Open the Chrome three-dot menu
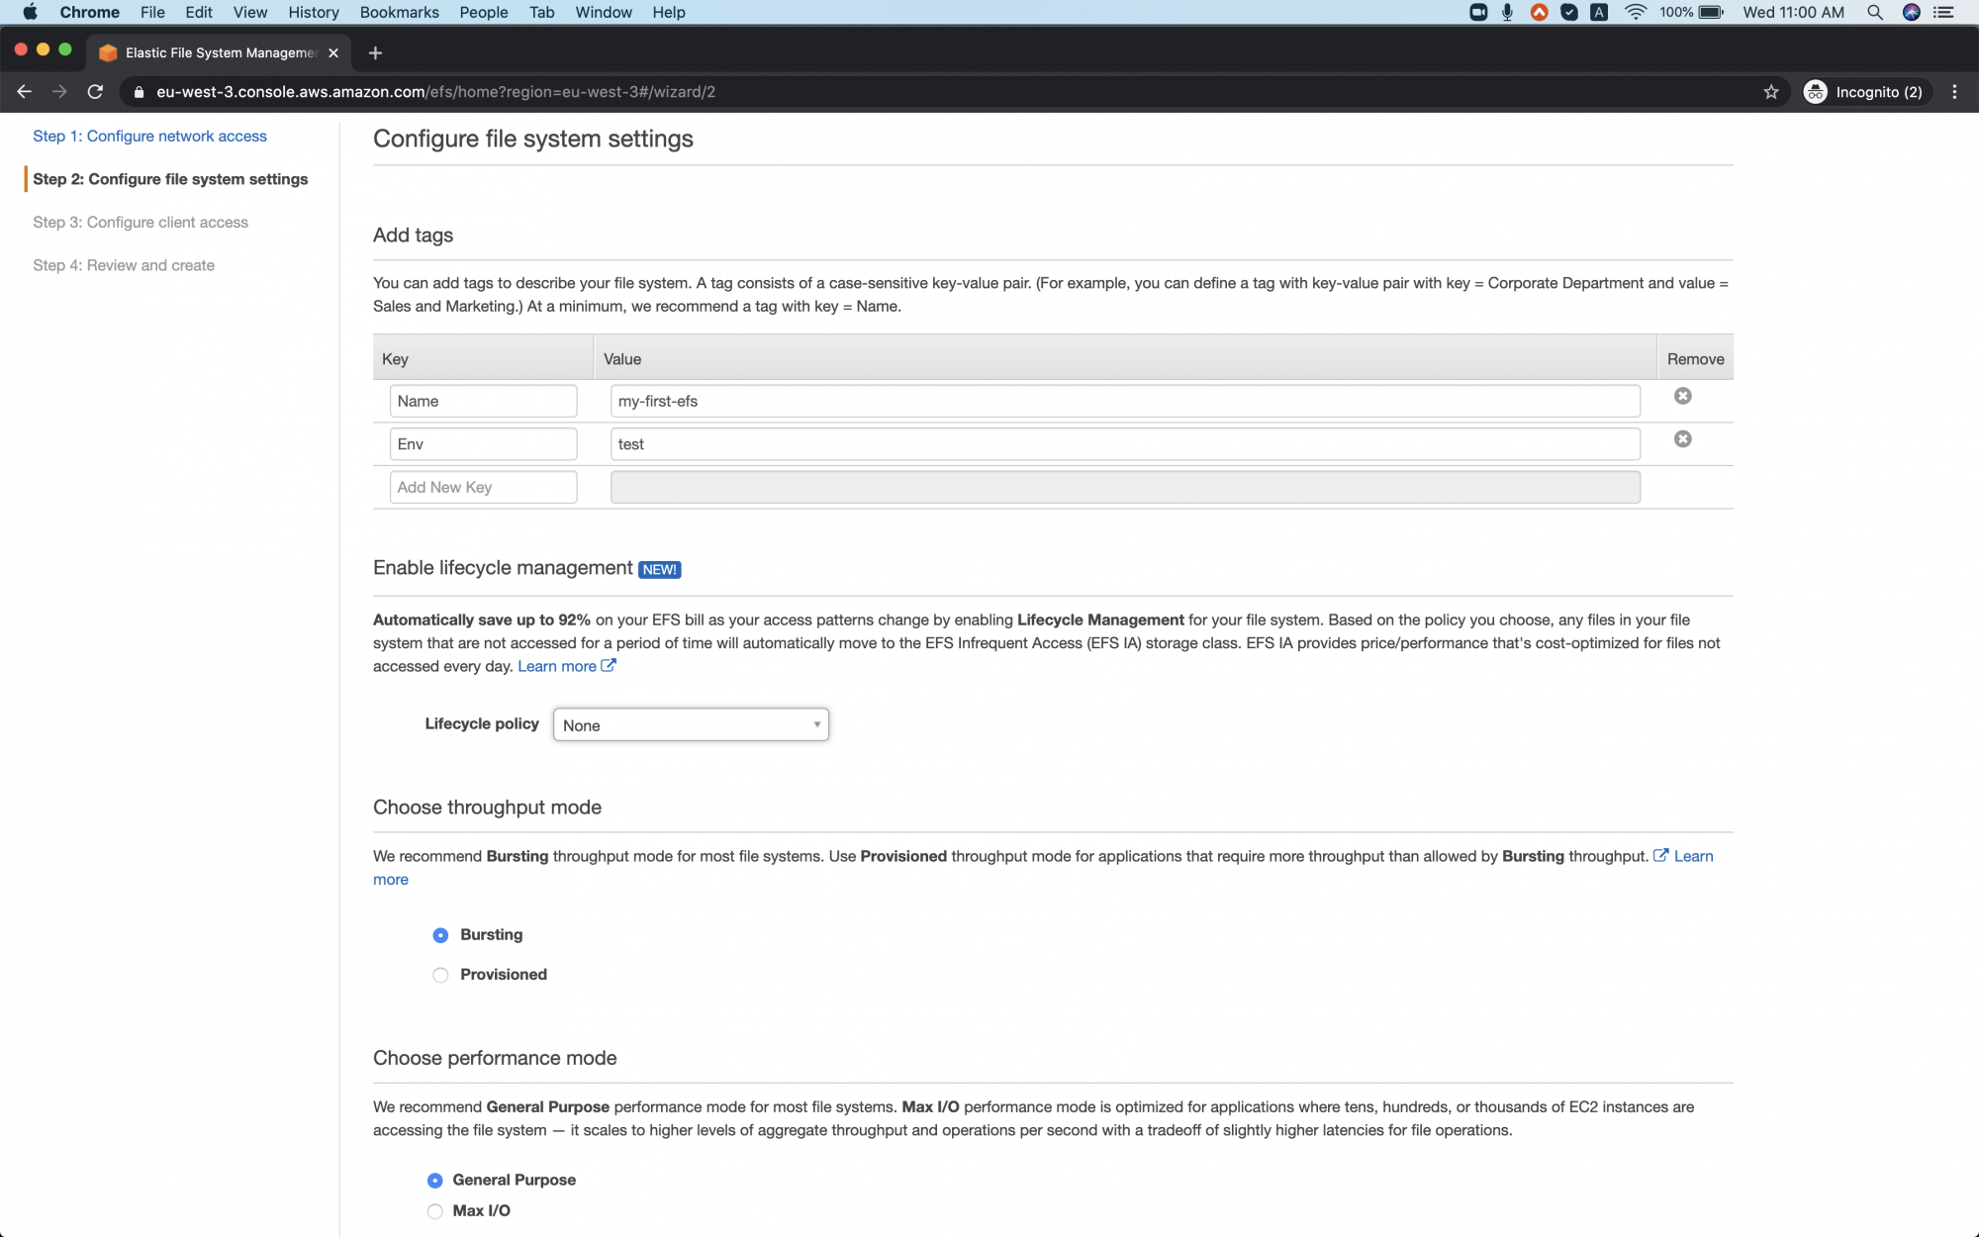Image resolution: width=1979 pixels, height=1237 pixels. tap(1954, 91)
